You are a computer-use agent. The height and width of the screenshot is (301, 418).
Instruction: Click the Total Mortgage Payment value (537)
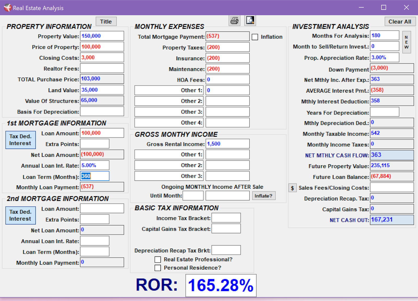tap(228, 36)
